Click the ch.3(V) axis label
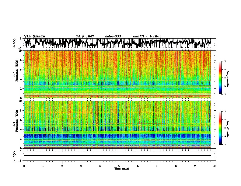Screen dimensions: 241x186 pyautogui.click(x=14, y=156)
